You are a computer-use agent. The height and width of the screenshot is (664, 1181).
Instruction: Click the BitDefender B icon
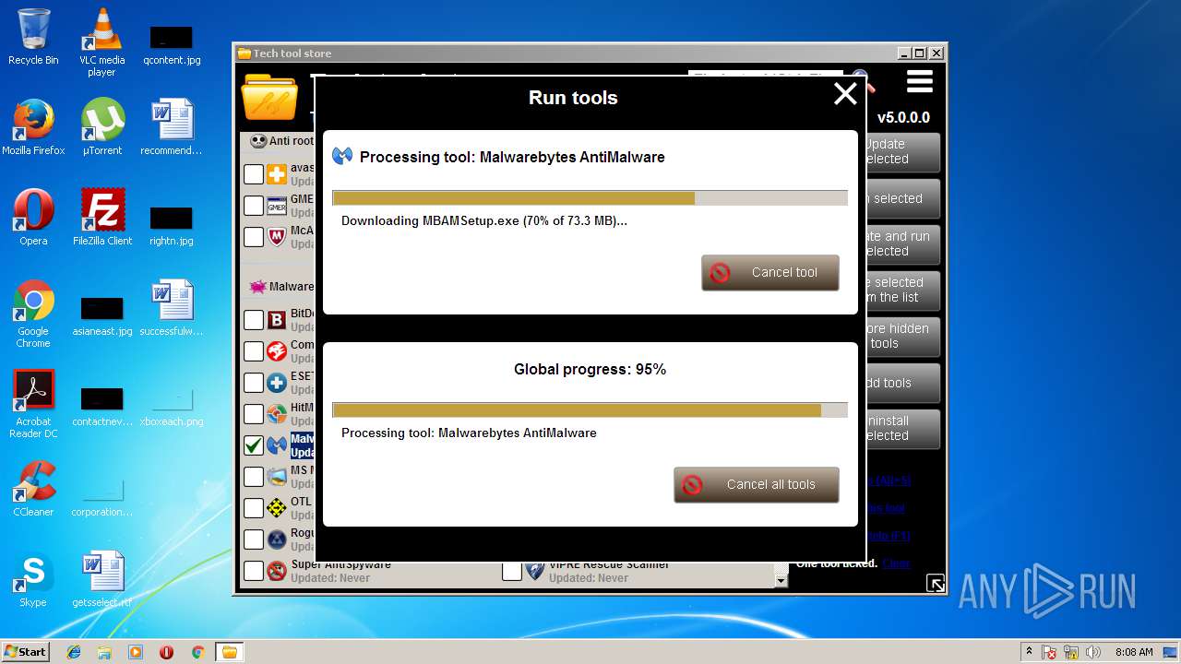coord(277,320)
